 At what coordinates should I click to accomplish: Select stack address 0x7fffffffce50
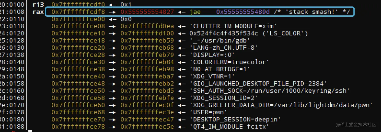coord(78,91)
